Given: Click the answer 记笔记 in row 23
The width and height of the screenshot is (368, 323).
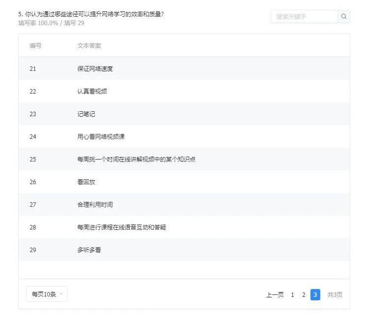Looking at the screenshot, I should (x=86, y=114).
